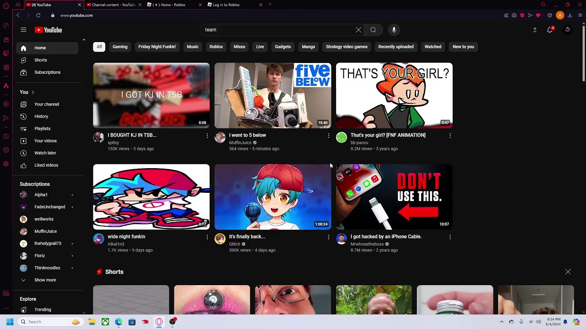
Task: Switch to Home - Roblox browser tab
Action: tap(173, 5)
